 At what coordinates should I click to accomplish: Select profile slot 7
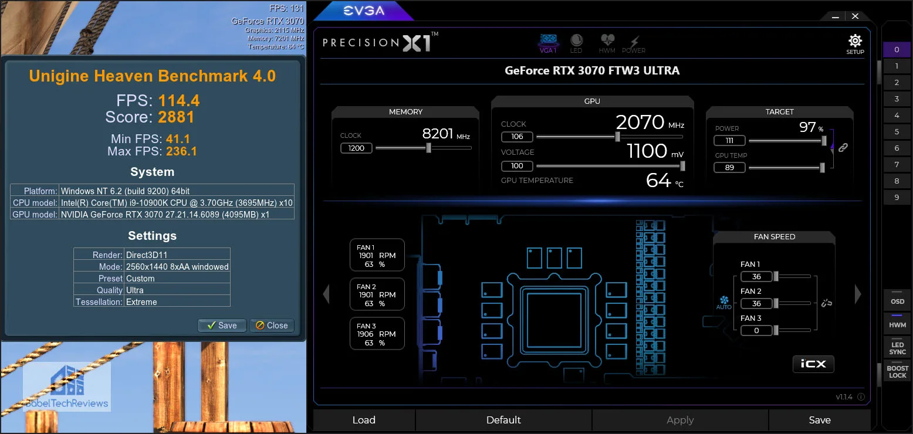point(897,165)
